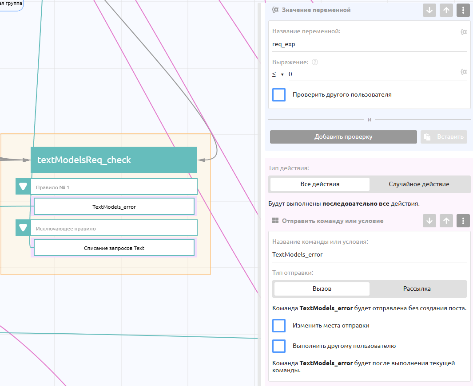Open options menu for send command action

coord(463,221)
